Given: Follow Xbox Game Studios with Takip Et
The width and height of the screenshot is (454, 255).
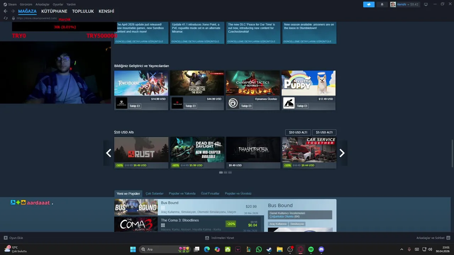Looking at the screenshot, I should [x=134, y=106].
